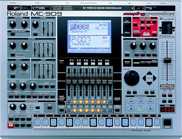This screenshot has width=182, height=139.
Task: Strike velocity pad 1
Action: click(38, 122)
